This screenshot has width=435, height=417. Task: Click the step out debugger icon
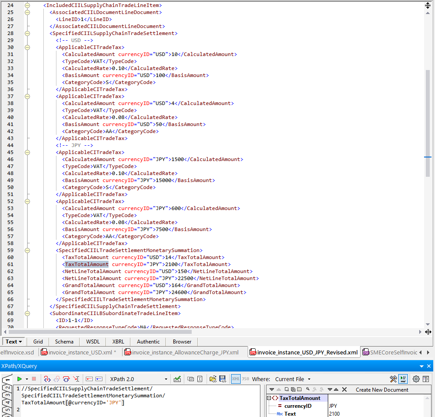[56, 379]
